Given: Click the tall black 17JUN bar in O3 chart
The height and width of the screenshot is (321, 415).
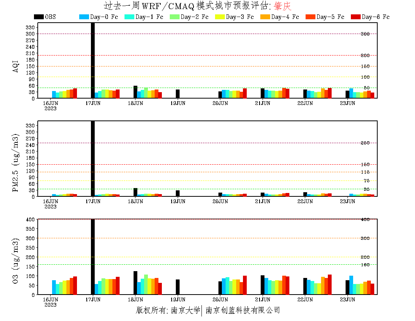Looking at the screenshot, I should pyautogui.click(x=93, y=257).
